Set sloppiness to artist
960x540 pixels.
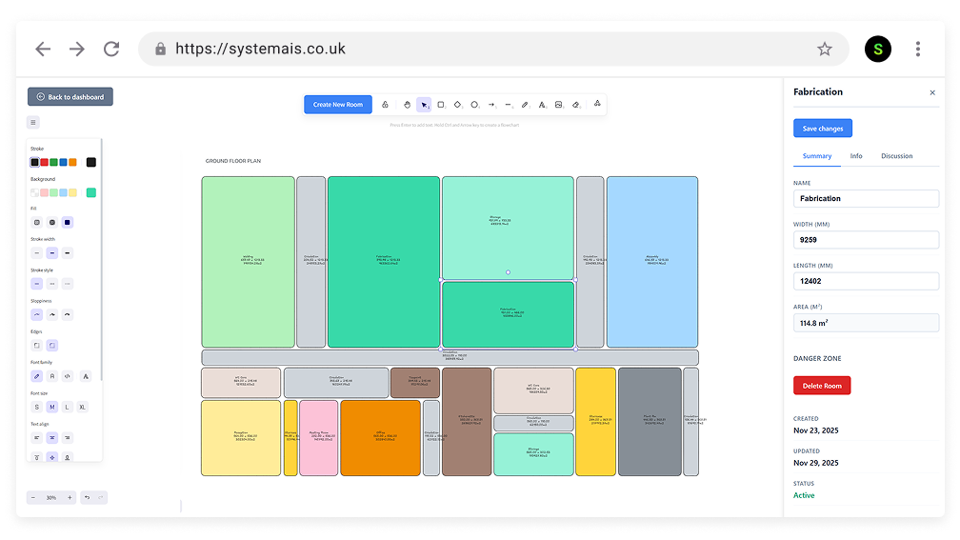tap(52, 314)
